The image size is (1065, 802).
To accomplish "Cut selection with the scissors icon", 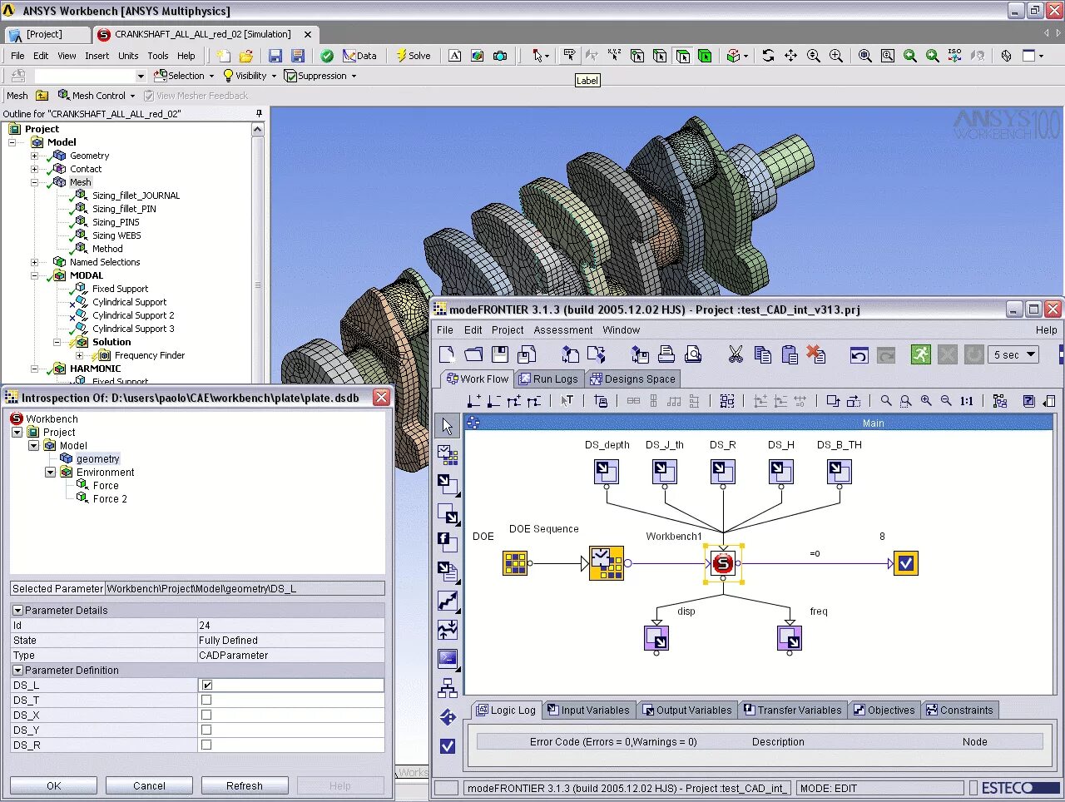I will pos(736,354).
